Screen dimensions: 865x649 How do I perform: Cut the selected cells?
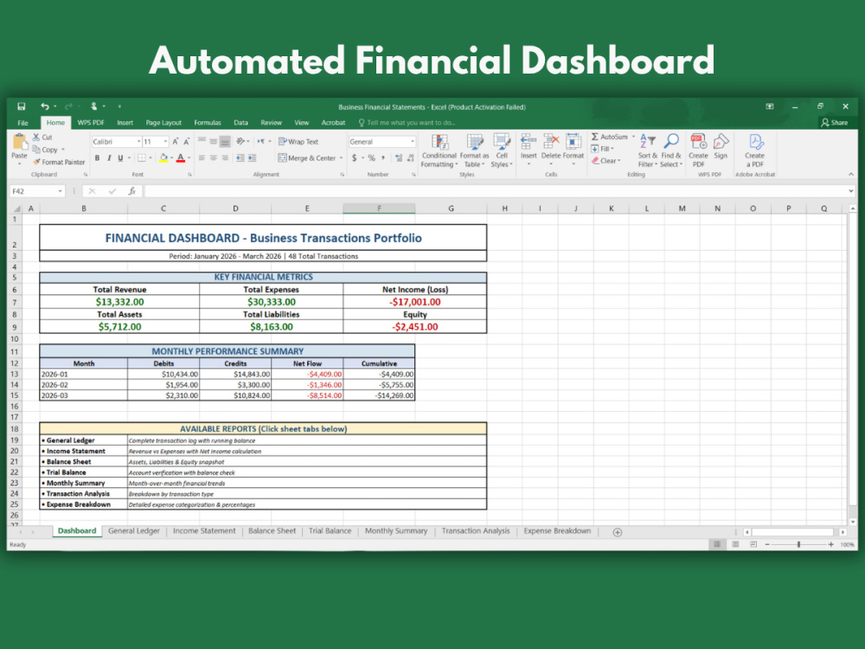click(42, 138)
